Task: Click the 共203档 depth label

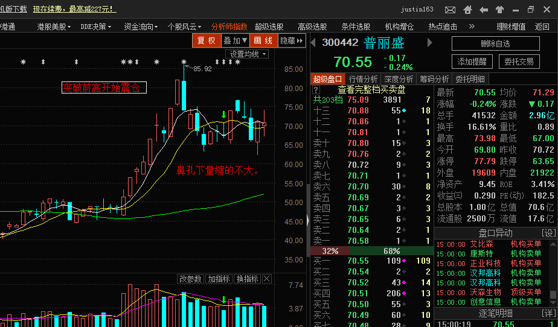Action: tap(328, 100)
